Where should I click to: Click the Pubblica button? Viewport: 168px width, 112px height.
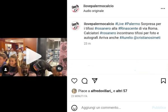point(159,108)
